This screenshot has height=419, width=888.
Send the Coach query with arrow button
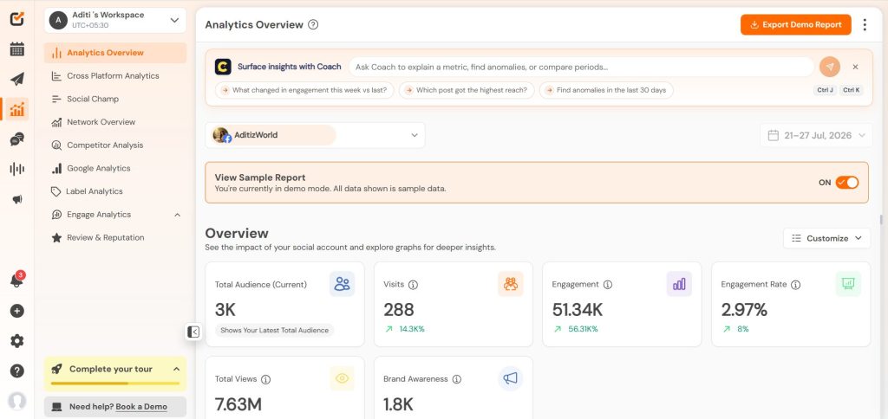(830, 67)
